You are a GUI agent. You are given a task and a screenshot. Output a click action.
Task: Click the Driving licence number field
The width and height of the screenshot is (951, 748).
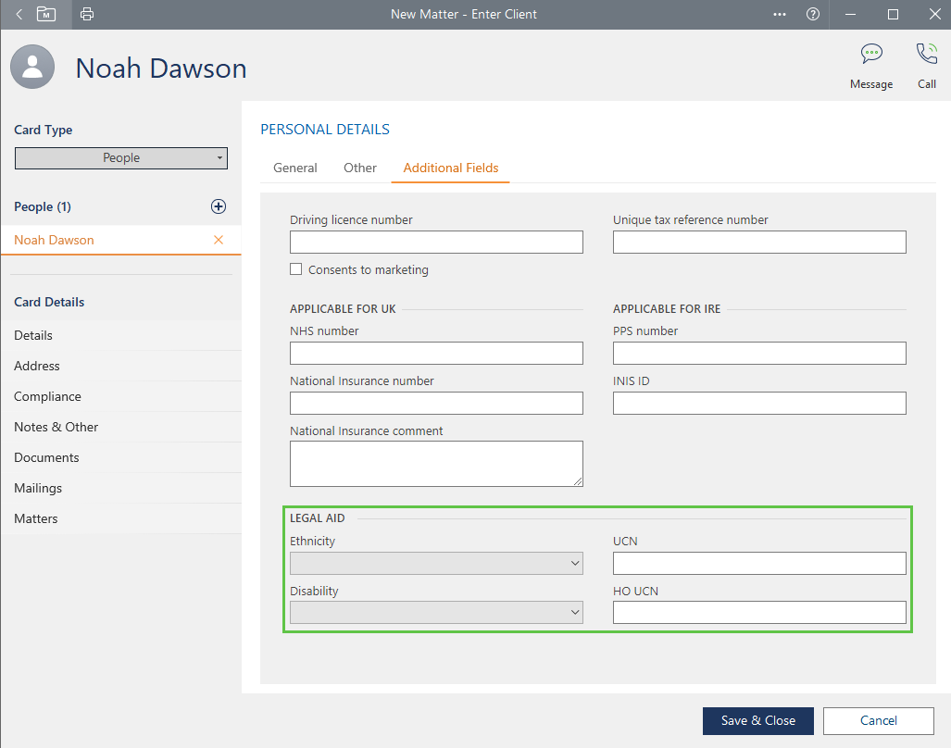point(436,243)
